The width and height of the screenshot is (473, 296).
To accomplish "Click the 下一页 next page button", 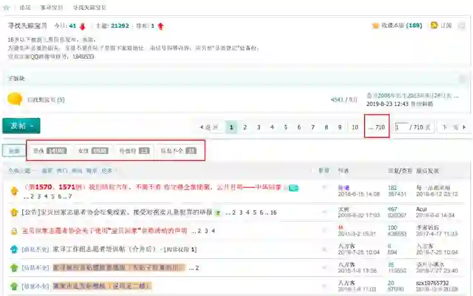I will [454, 127].
